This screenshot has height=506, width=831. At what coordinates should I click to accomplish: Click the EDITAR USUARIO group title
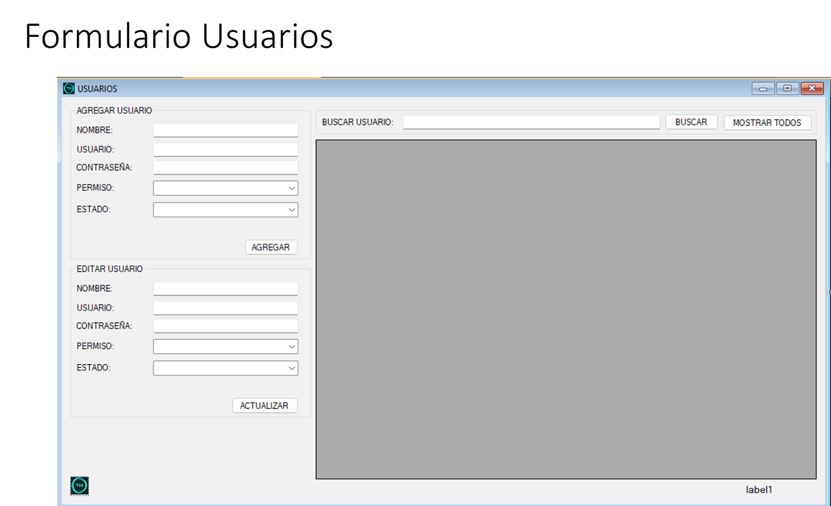click(110, 269)
